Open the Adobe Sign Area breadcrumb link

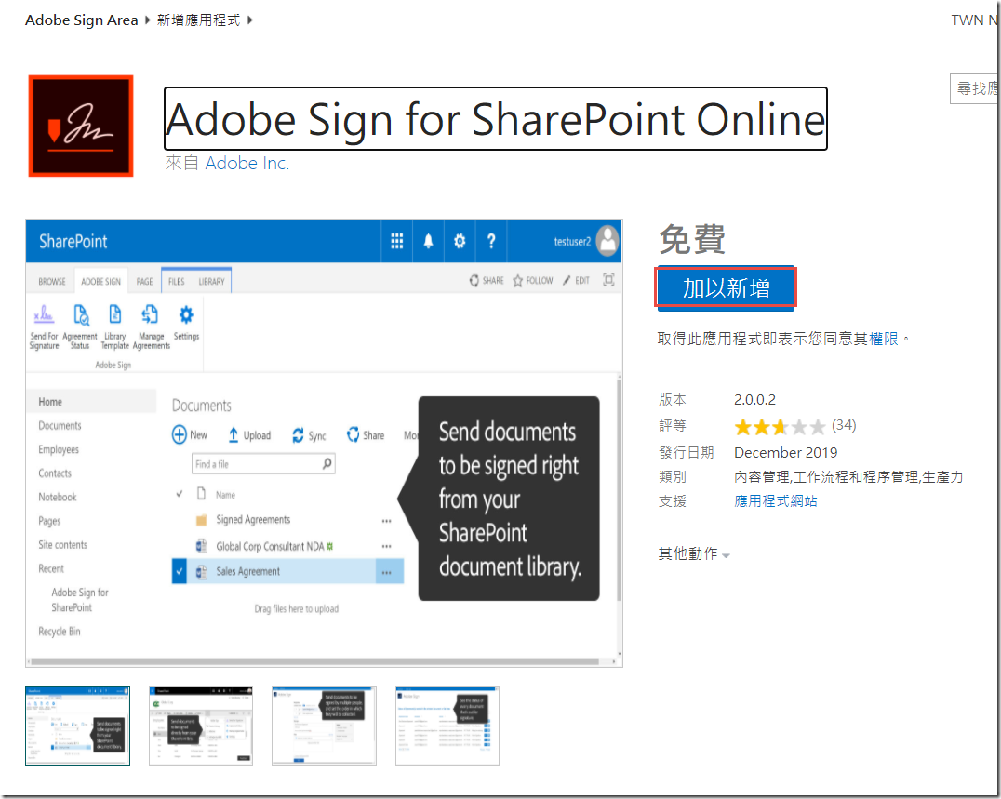[81, 20]
